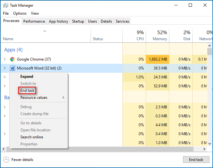The image size is (213, 168).
Task: Click the Task Manager title bar icon
Action: tap(6, 5)
